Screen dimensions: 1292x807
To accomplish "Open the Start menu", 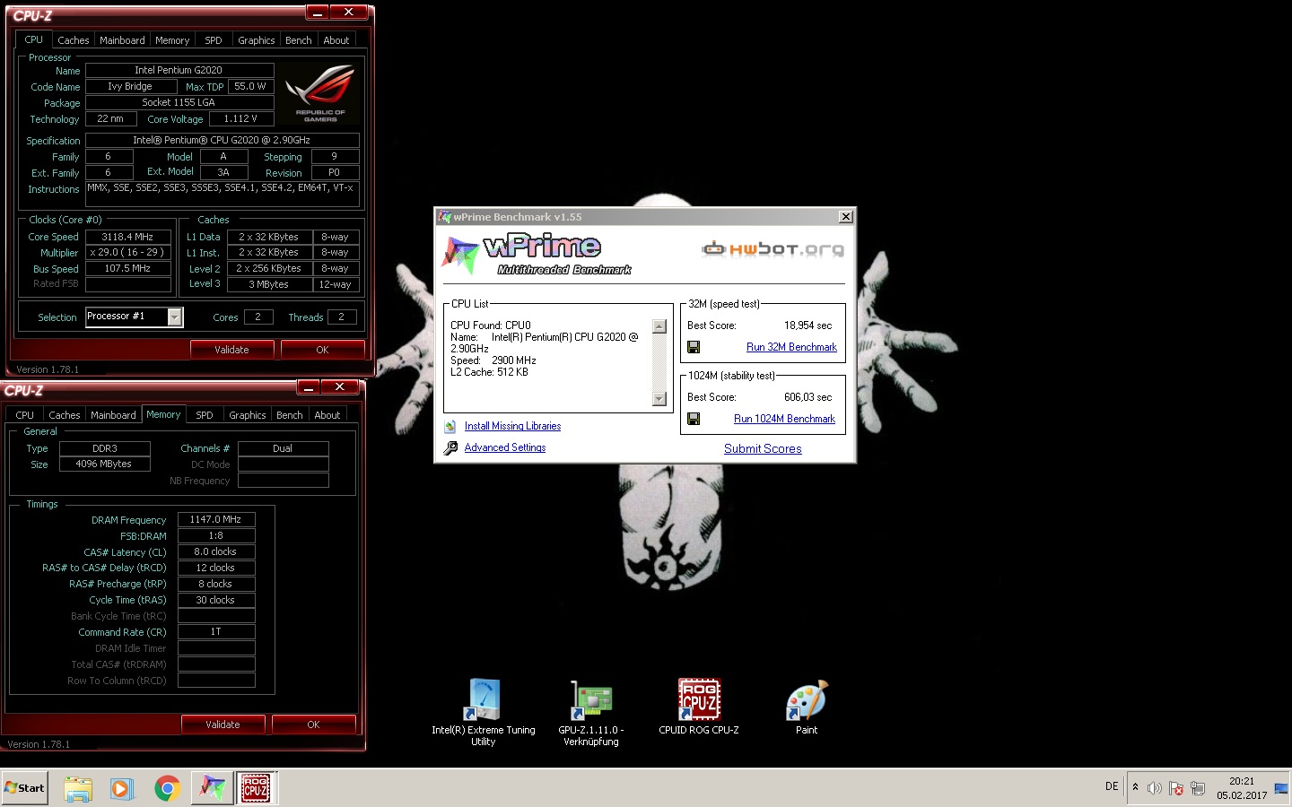I will click(24, 788).
